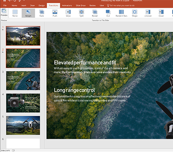Image resolution: width=173 pixels, height=152 pixels.
Task: Select the None transition
Action: pos(15,13)
